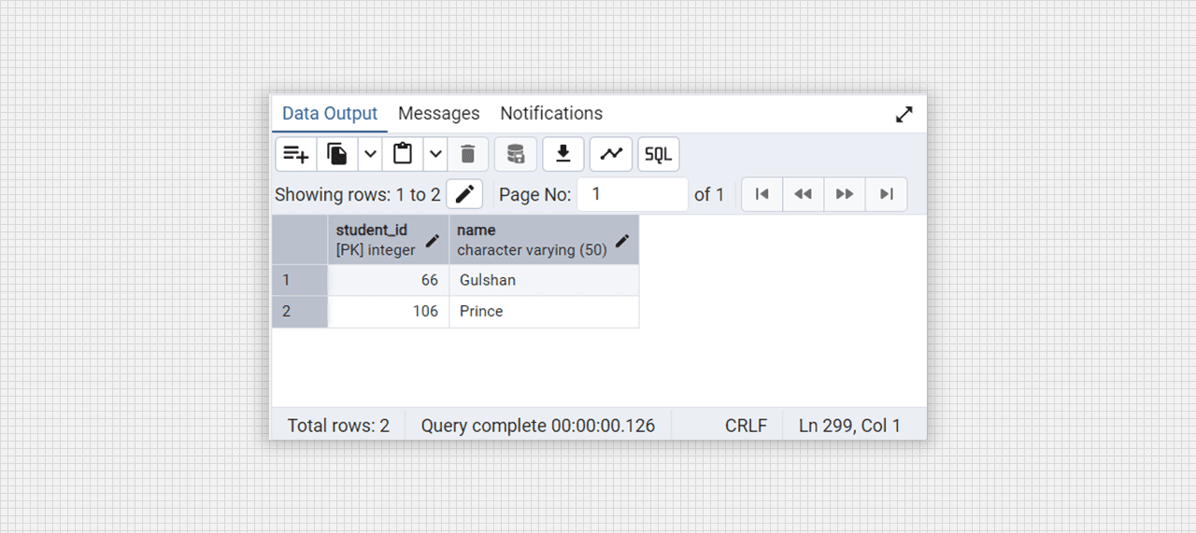
Task: Click the Add row icon
Action: pos(296,154)
